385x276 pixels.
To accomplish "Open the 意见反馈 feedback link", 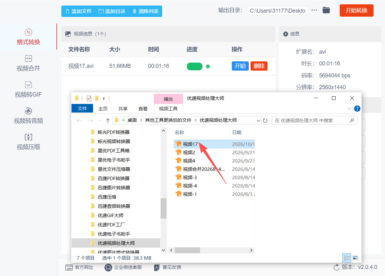I will click(167, 267).
